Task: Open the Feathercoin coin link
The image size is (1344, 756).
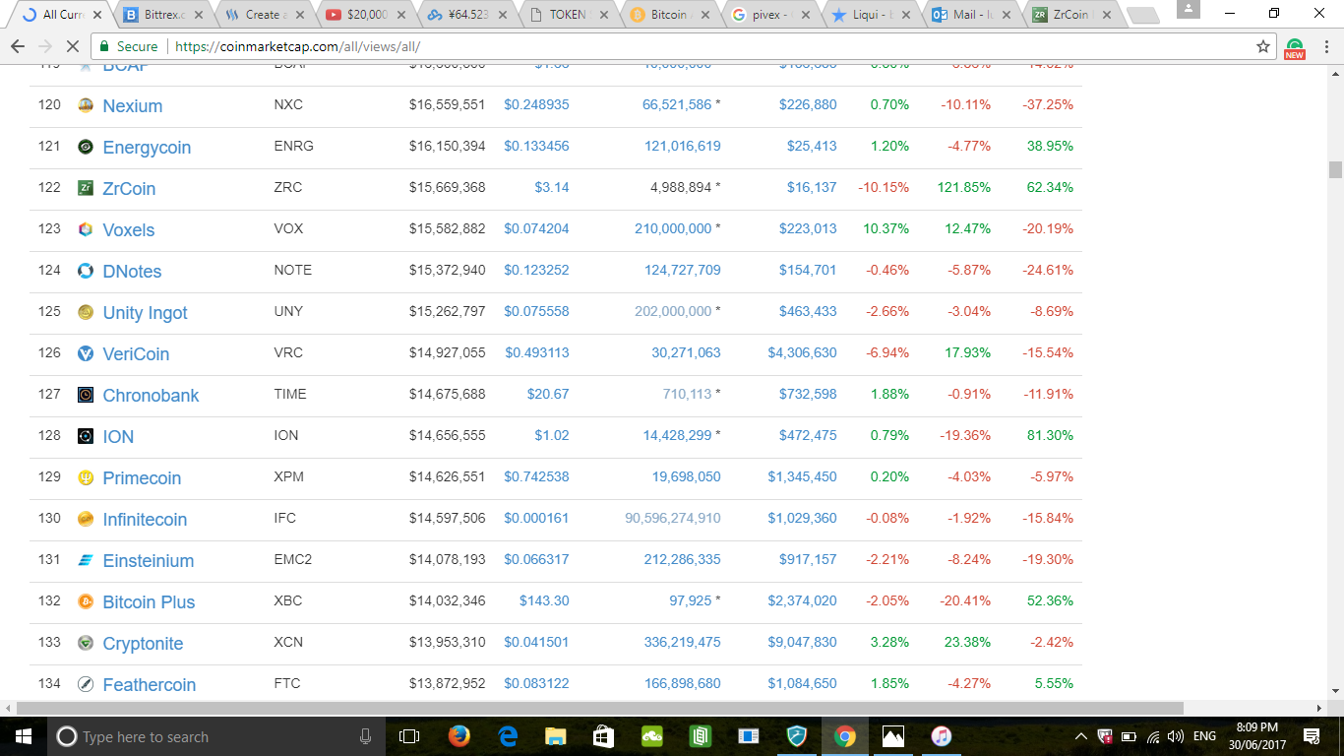Action: click(x=150, y=685)
